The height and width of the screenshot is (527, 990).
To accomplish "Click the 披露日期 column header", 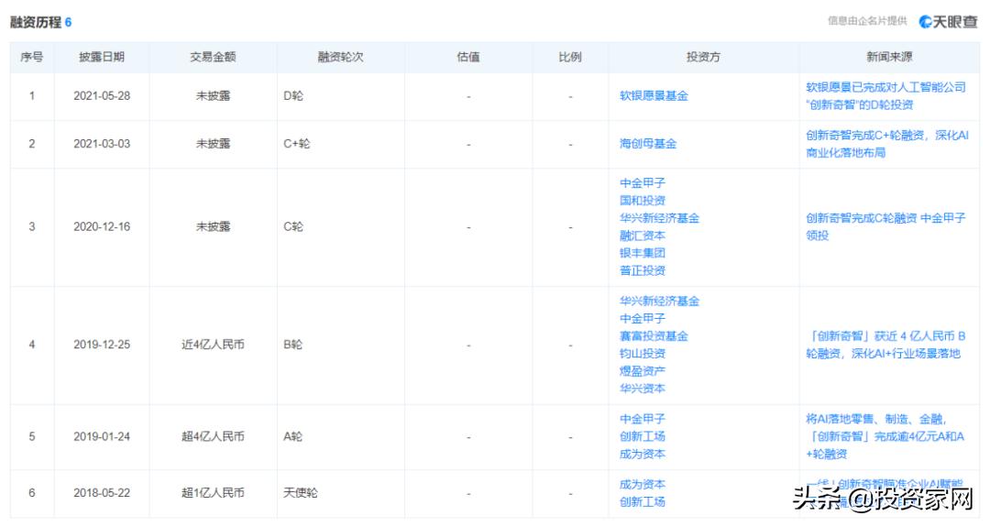I will tap(102, 57).
